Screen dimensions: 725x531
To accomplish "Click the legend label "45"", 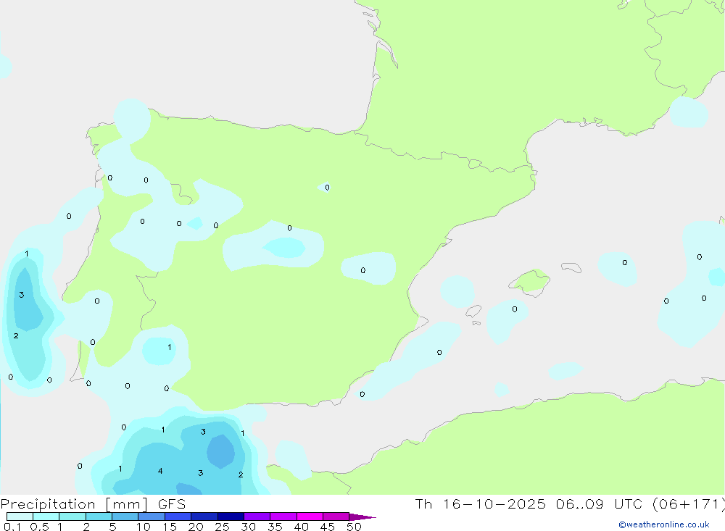I will pos(328,527).
